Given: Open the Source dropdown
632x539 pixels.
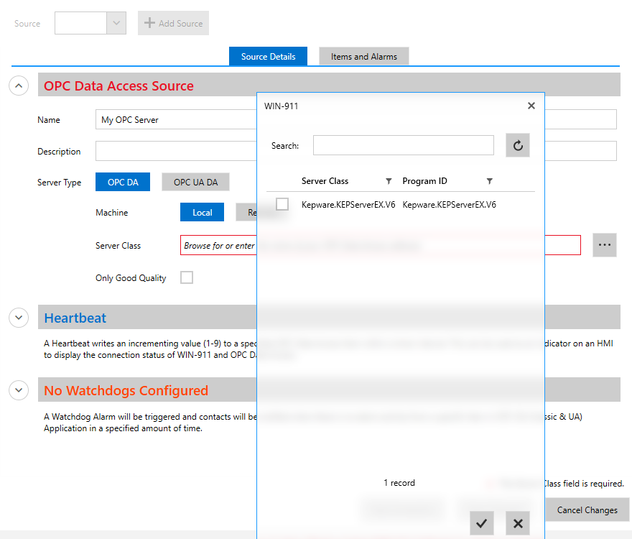Looking at the screenshot, I should [116, 23].
